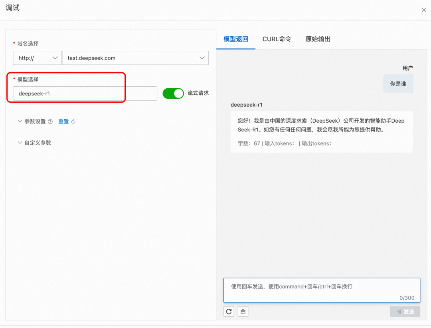Click the clear chat broom icon

[243, 312]
